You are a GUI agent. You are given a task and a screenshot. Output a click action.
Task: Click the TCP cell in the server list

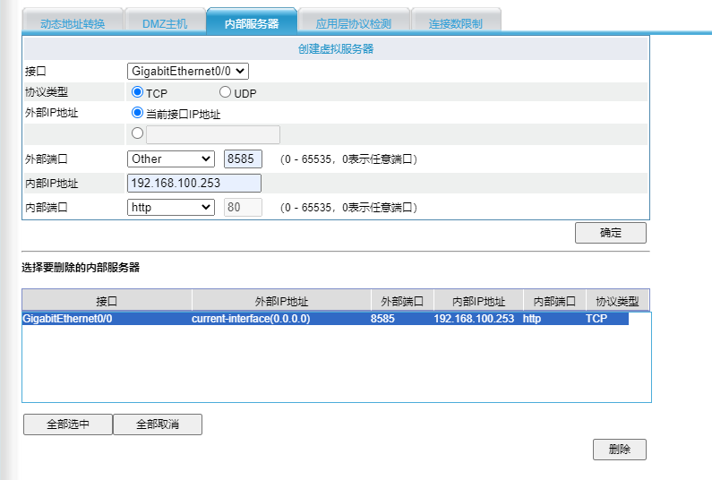596,318
